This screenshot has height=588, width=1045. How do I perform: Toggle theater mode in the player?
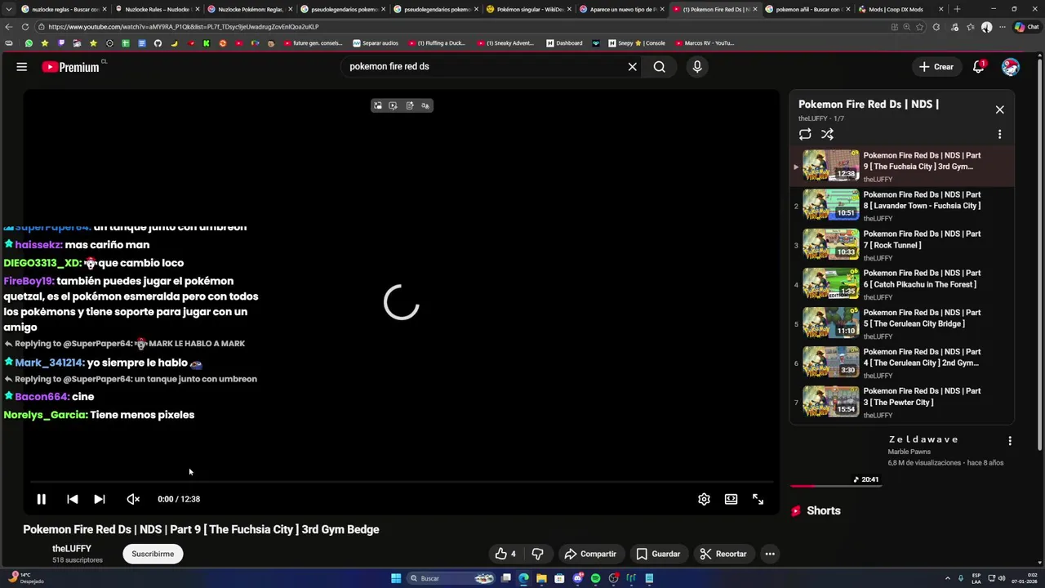tap(731, 499)
